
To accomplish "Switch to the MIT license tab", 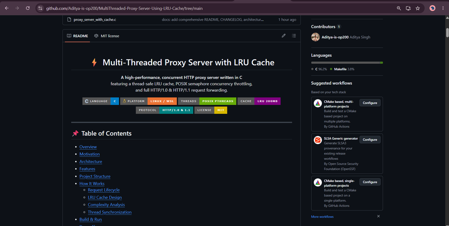I will (107, 36).
